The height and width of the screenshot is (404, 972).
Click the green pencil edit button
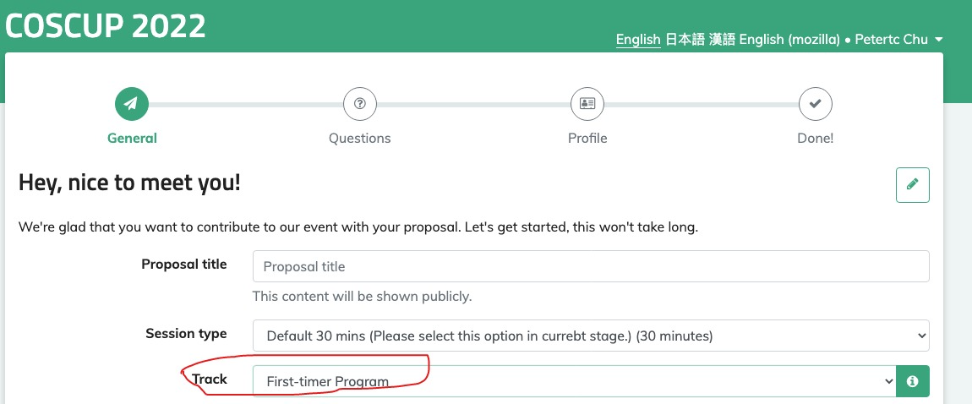tap(913, 184)
